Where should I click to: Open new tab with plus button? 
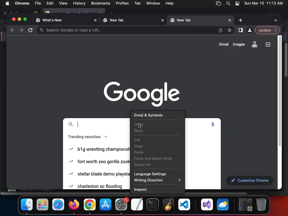click(240, 20)
